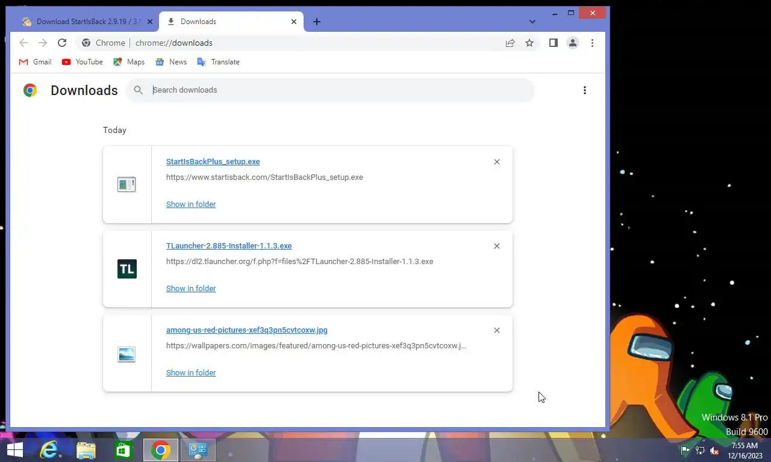
Task: Remove among-us-red-pictures jpg from the list
Action: point(497,330)
